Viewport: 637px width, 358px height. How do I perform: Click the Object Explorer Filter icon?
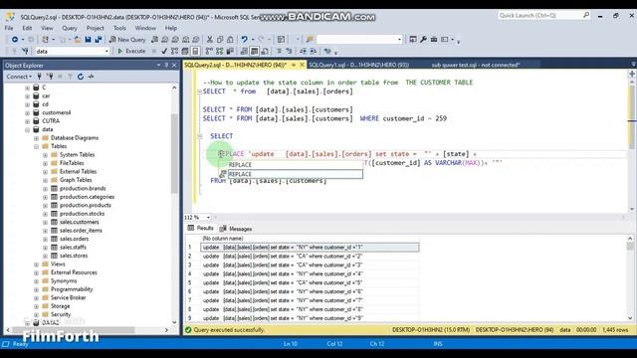coord(70,77)
